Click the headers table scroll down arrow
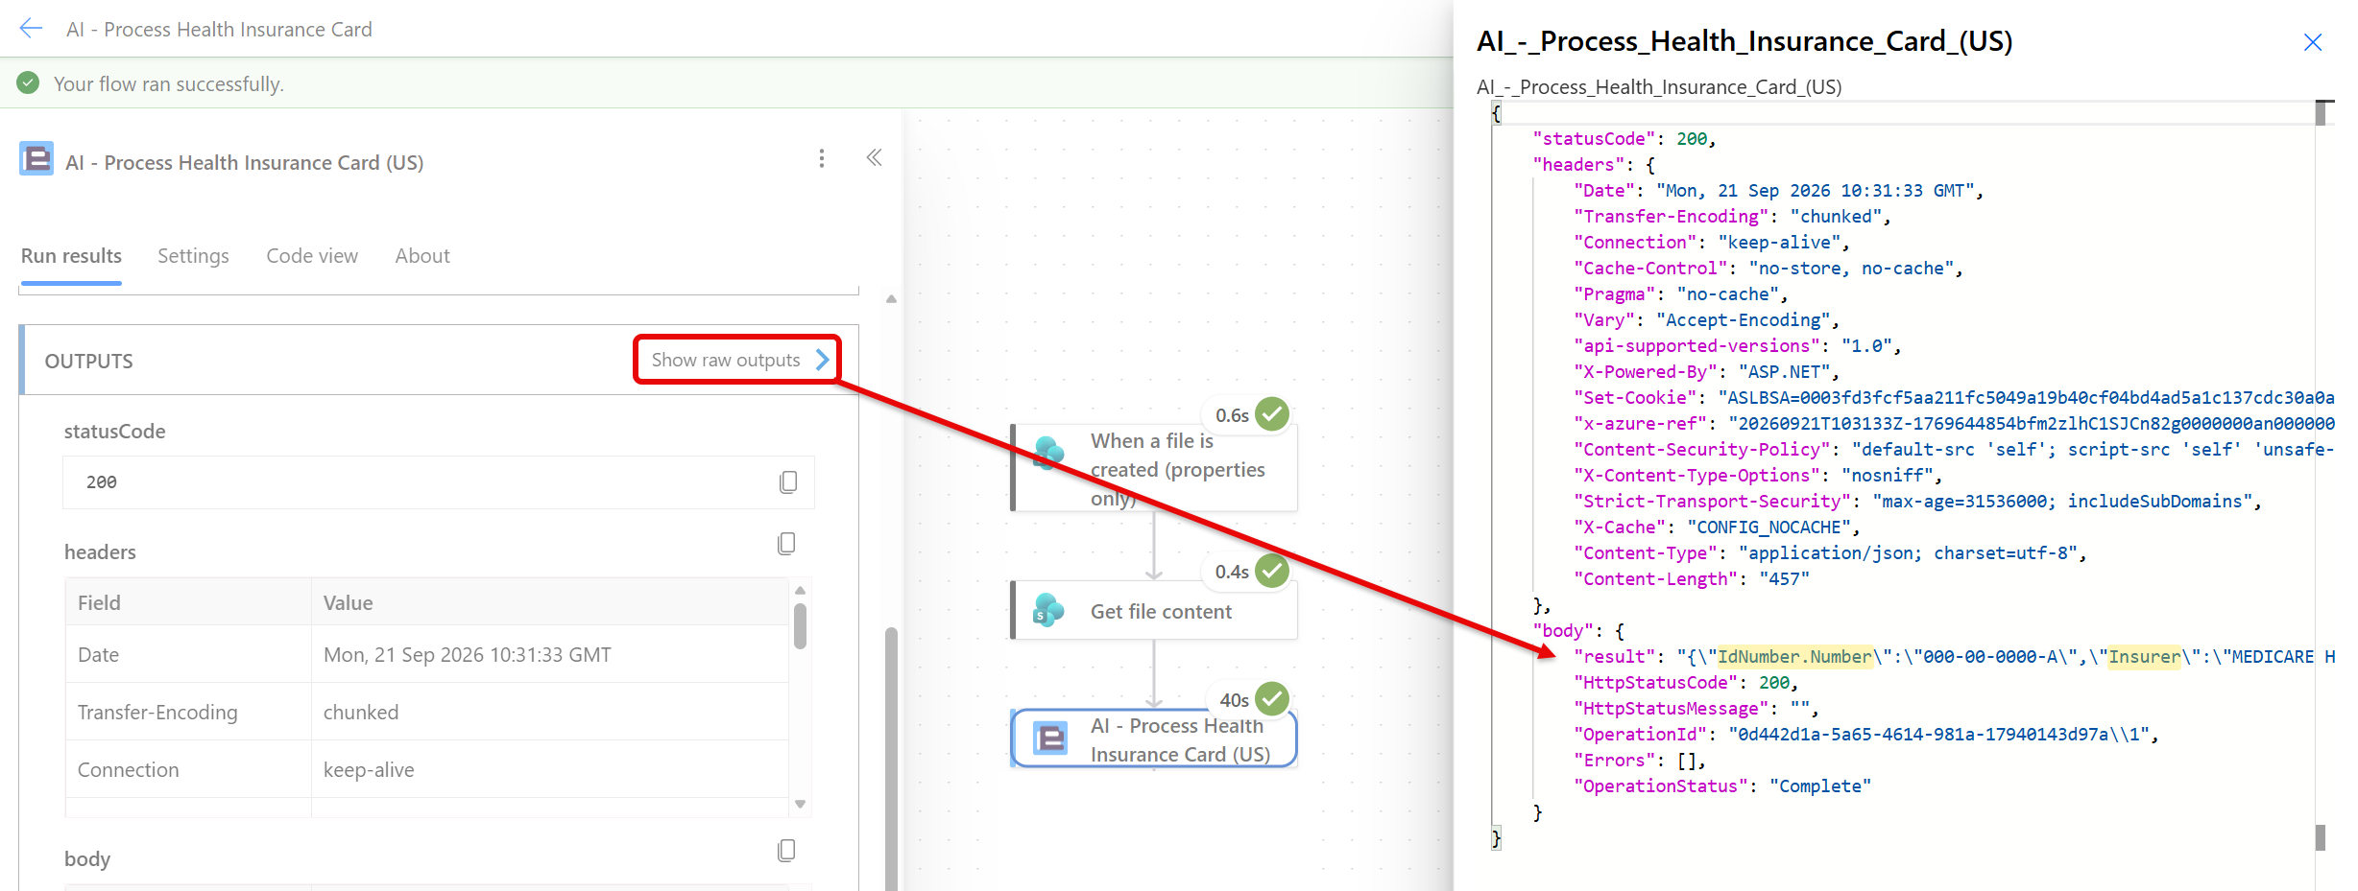This screenshot has height=891, width=2358. tap(800, 804)
